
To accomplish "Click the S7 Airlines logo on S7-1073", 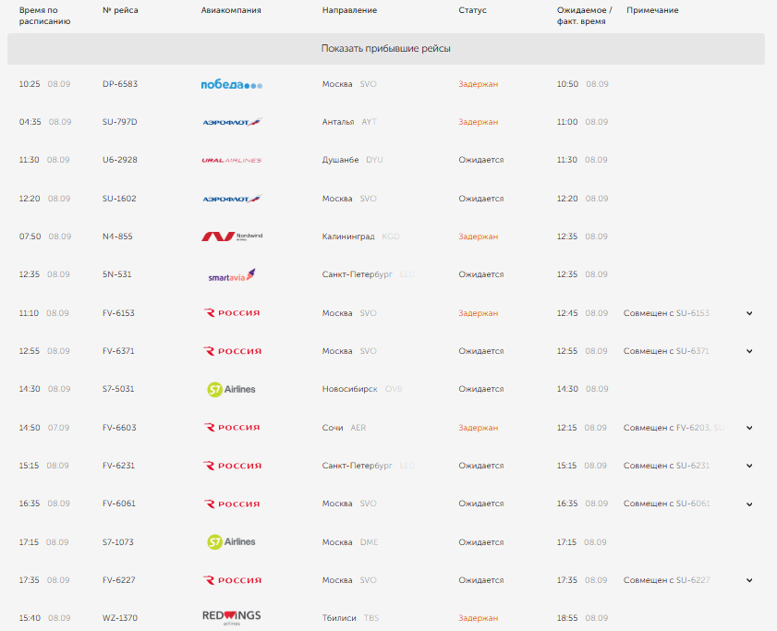I will (231, 542).
